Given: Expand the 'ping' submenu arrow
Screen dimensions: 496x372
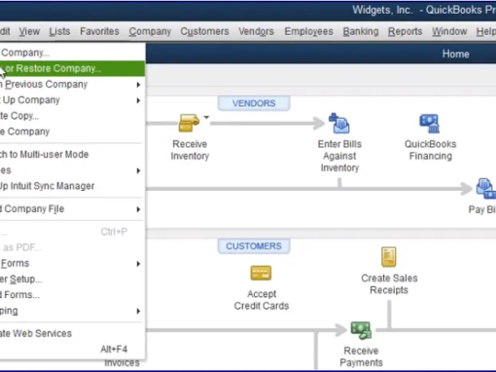Looking at the screenshot, I should 138,311.
